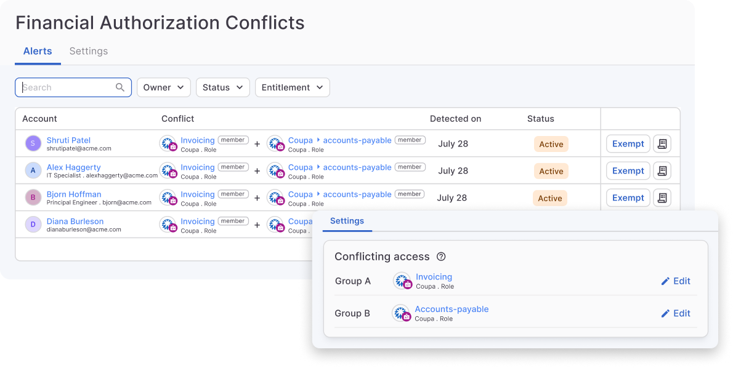This screenshot has width=733, height=368.
Task: Open log icon in Bjorn Hoffman row
Action: point(662,198)
